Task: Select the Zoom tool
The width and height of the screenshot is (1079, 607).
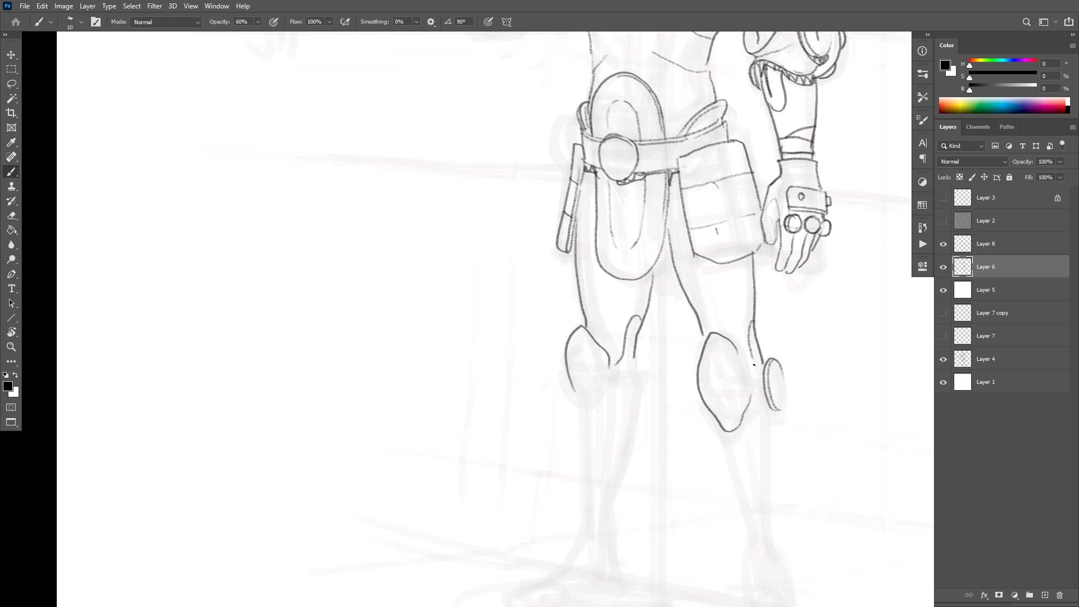Action: [x=11, y=347]
